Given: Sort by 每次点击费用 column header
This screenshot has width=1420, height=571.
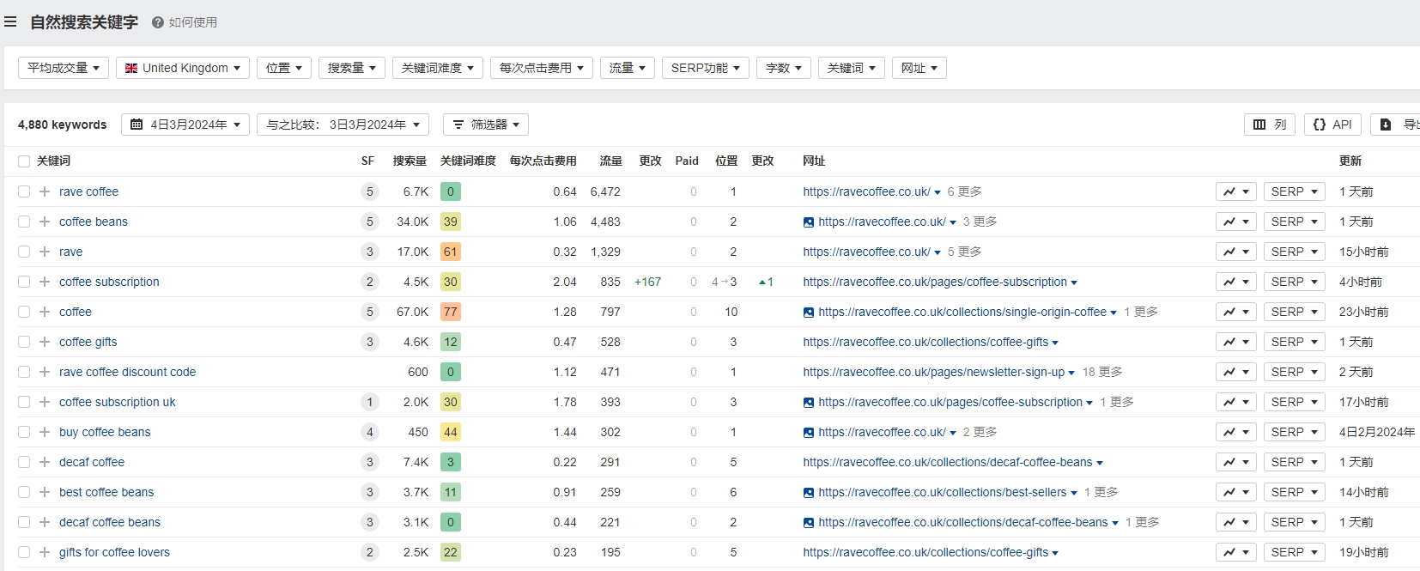Looking at the screenshot, I should [543, 161].
